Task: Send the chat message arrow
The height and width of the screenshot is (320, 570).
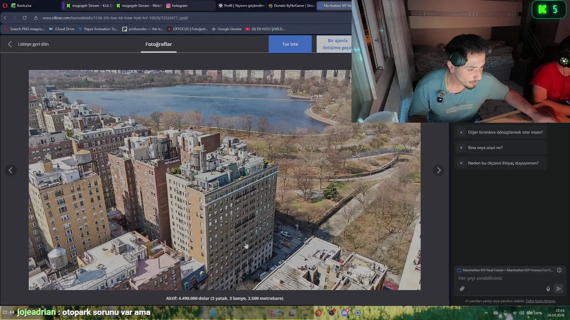Action: click(558, 288)
